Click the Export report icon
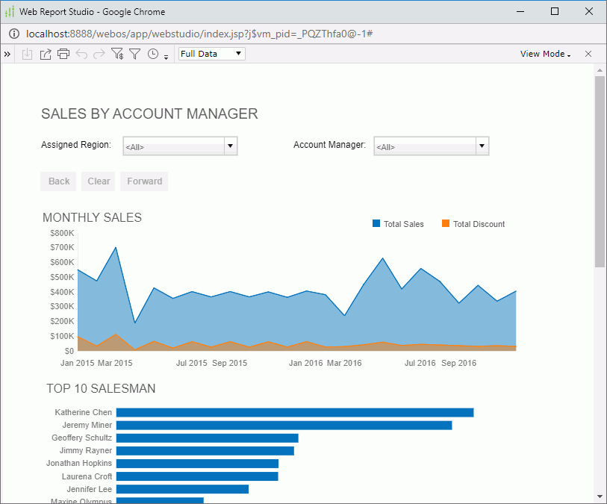The width and height of the screenshot is (607, 504). 45,54
